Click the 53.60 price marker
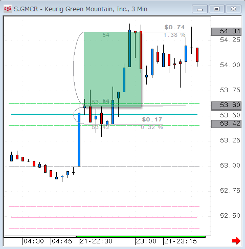The image size is (245, 249). coord(226,105)
